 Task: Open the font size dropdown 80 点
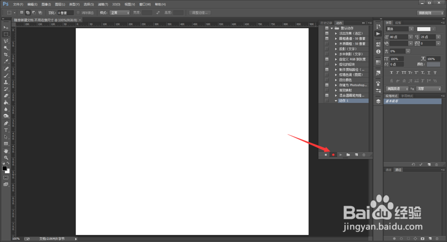[401, 37]
